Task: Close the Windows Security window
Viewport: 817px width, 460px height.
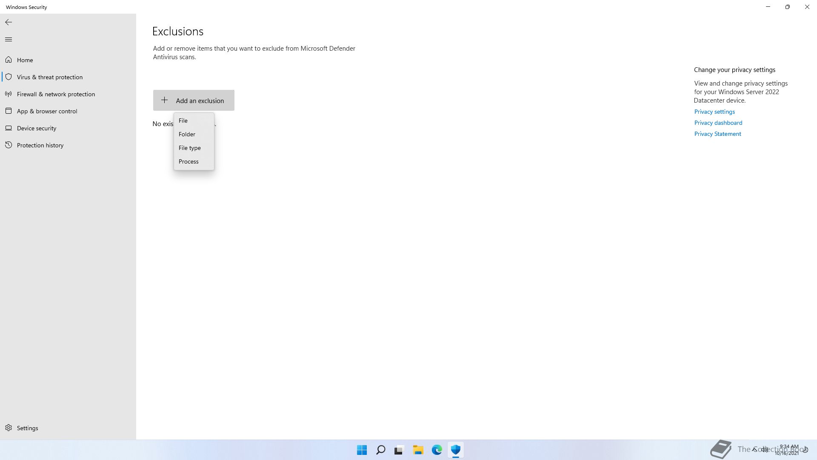Action: [x=807, y=7]
